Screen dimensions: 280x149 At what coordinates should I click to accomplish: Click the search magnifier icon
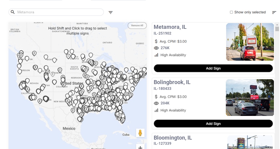(13, 12)
